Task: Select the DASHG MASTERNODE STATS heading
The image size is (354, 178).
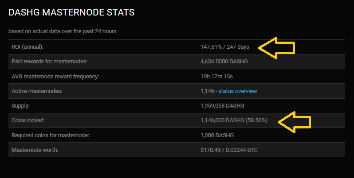Action: pos(71,12)
